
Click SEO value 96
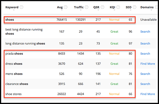(x=130, y=32)
